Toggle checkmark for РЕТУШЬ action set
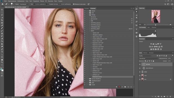Screen dimensions: 174x98 pyautogui.click(x=85, y=15)
